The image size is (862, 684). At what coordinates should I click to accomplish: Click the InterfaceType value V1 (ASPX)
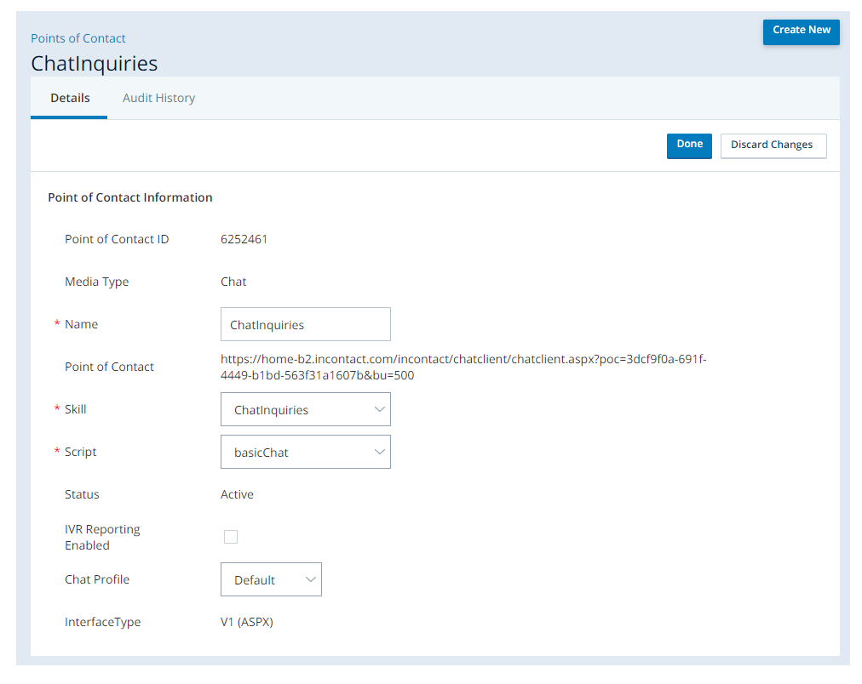[247, 622]
